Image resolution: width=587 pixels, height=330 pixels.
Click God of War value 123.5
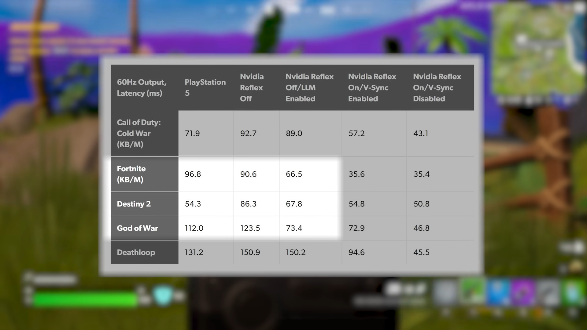(250, 228)
